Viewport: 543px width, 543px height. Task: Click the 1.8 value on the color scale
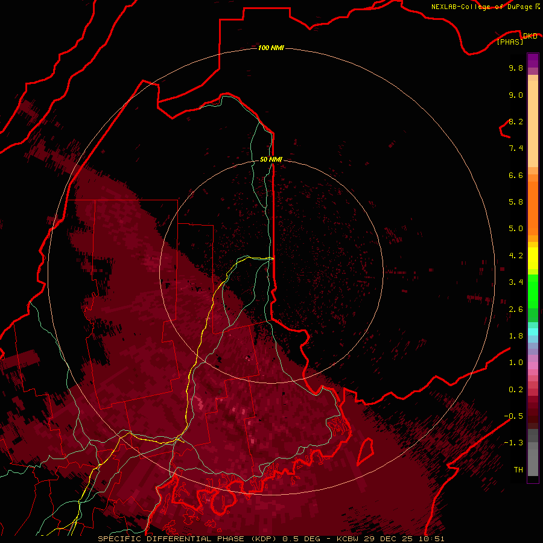516,336
